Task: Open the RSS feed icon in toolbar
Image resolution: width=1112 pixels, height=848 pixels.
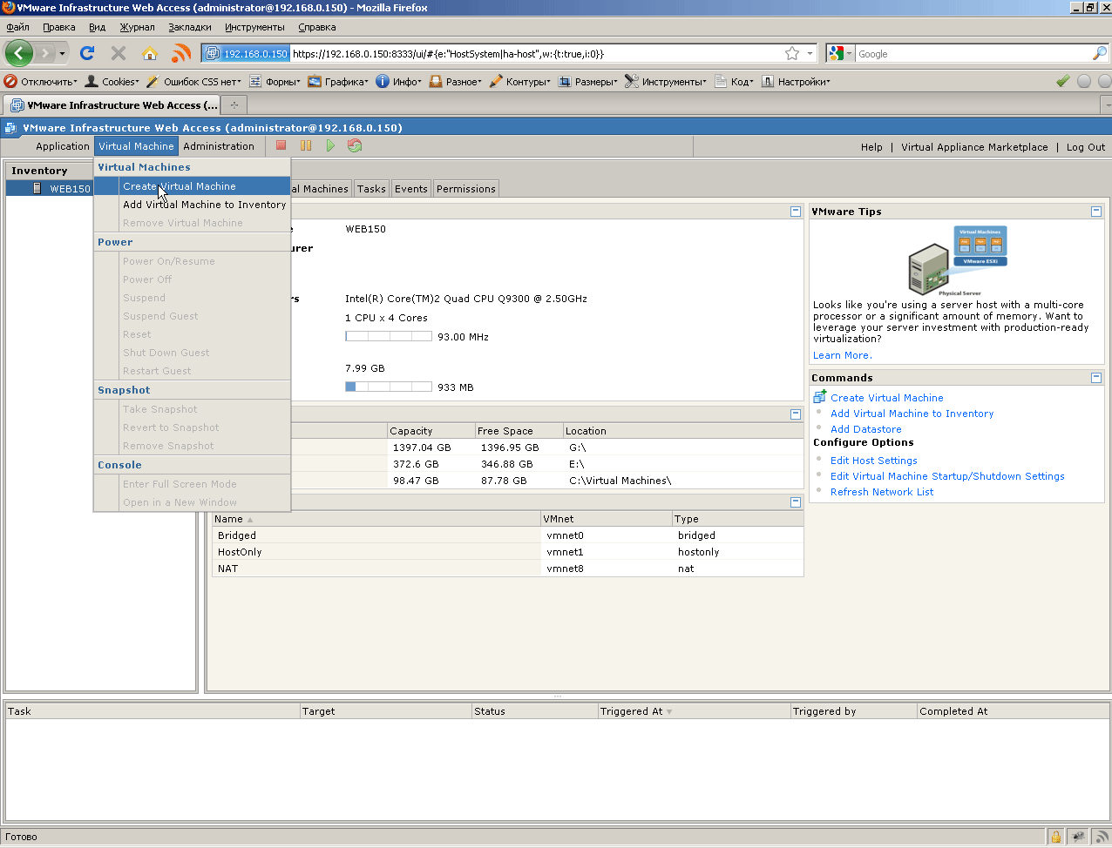Action: (181, 53)
